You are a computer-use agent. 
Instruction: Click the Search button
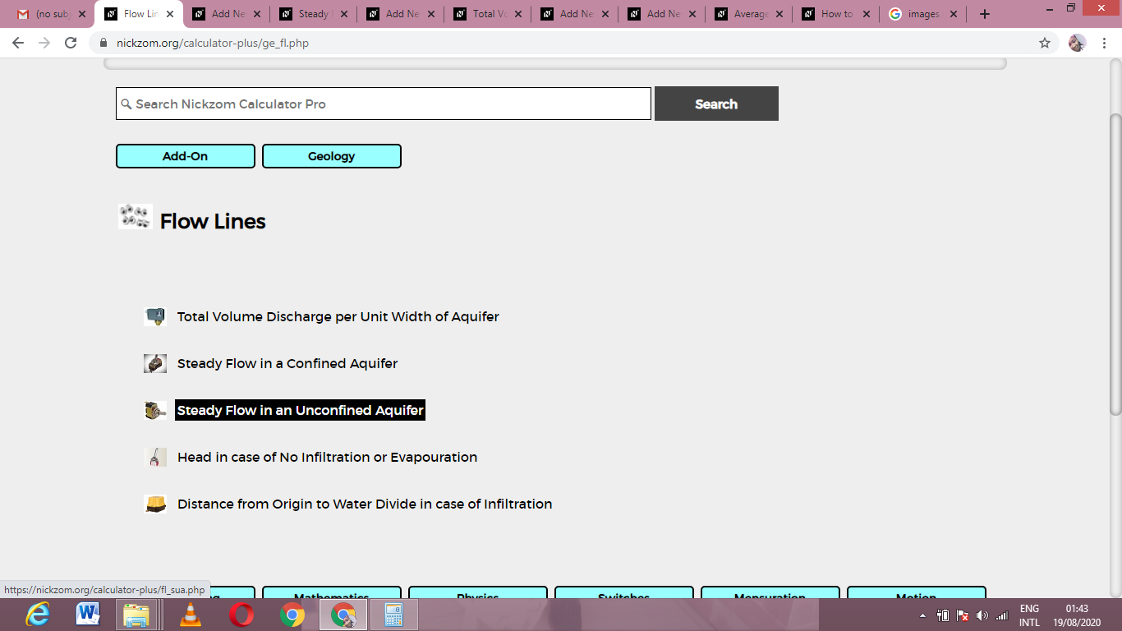click(716, 104)
